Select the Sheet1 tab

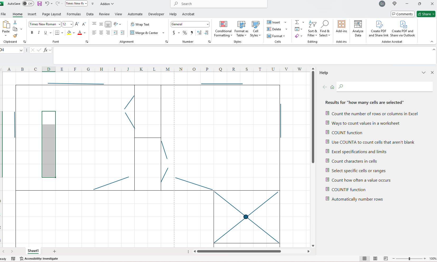pos(33,251)
